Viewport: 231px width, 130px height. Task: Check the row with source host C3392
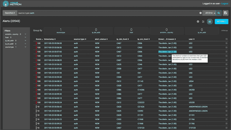click(226, 111)
